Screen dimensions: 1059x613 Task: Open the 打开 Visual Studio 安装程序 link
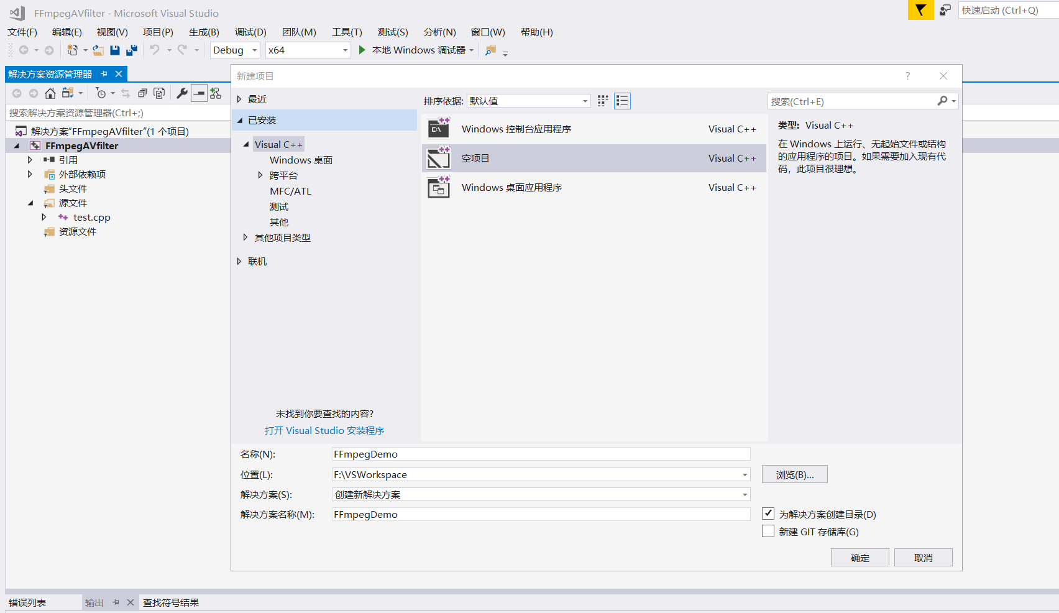324,430
